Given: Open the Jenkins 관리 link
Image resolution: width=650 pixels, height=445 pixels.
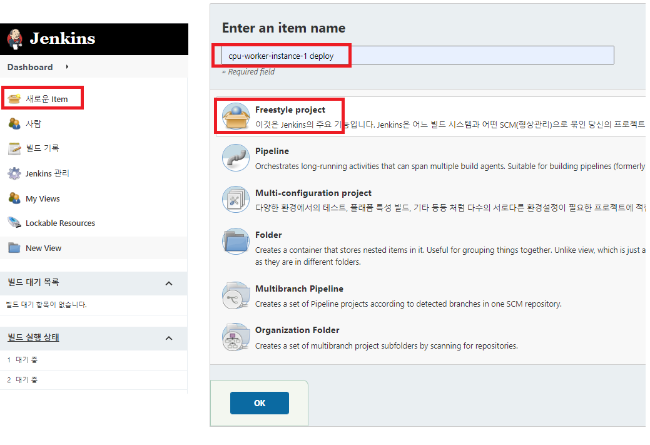Looking at the screenshot, I should click(x=48, y=173).
